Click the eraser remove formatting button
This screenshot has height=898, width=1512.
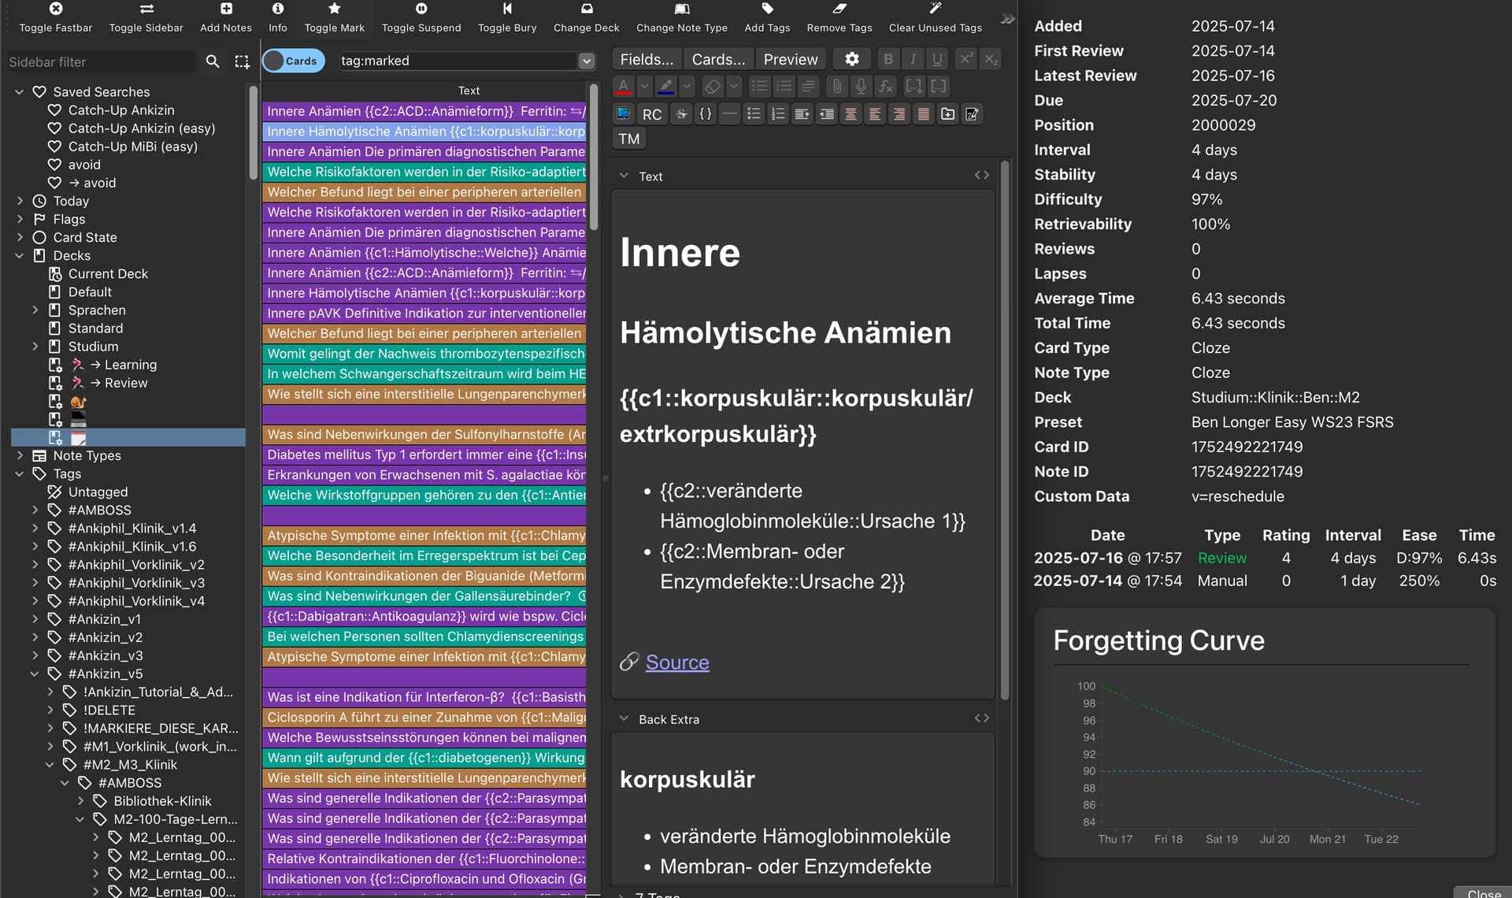point(712,87)
